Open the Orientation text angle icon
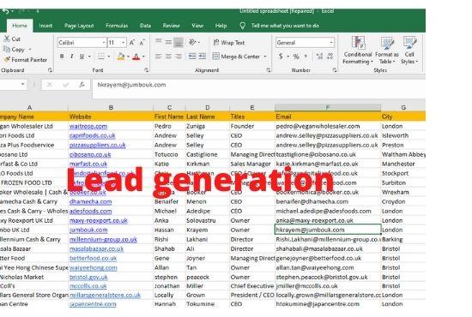This screenshot has height=317, width=472. [192, 42]
